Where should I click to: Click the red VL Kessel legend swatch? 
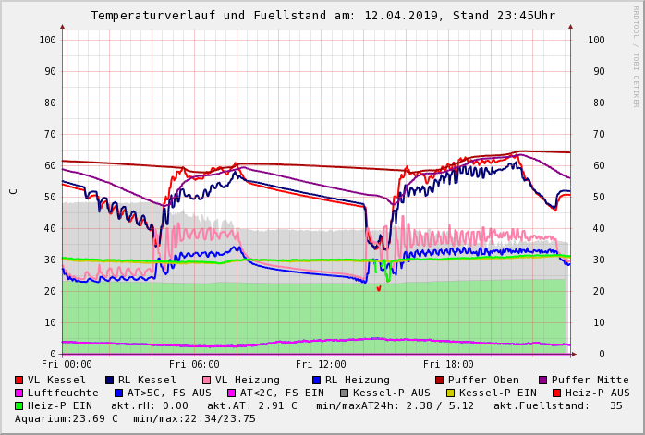[19, 380]
